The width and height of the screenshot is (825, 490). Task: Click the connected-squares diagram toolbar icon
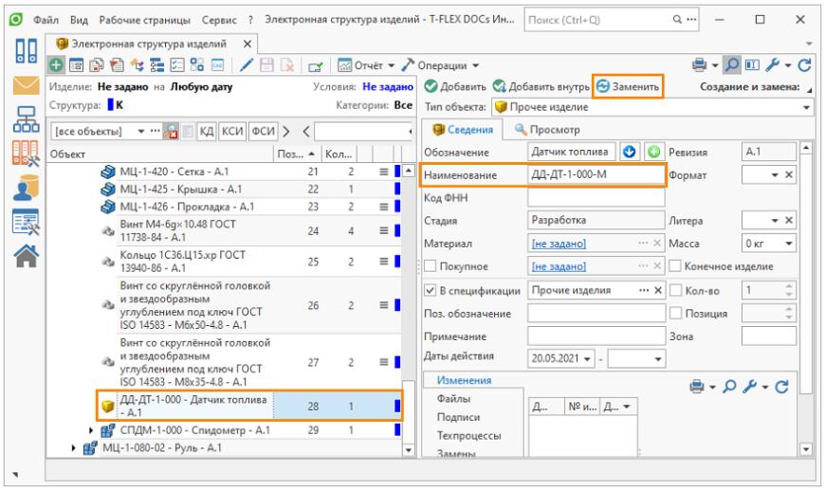(197, 65)
